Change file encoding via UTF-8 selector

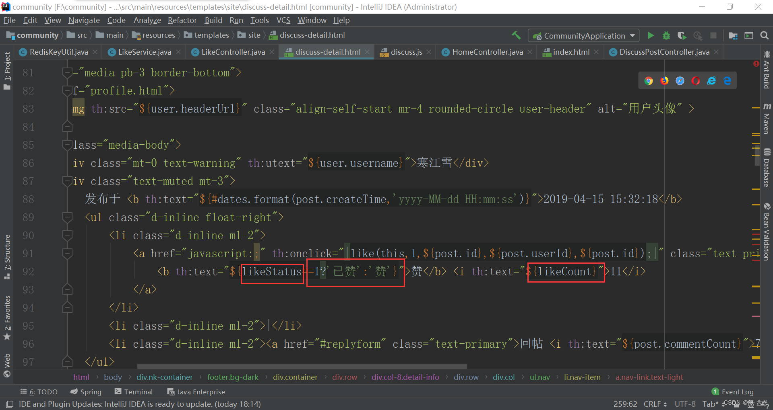pyautogui.click(x=685, y=404)
